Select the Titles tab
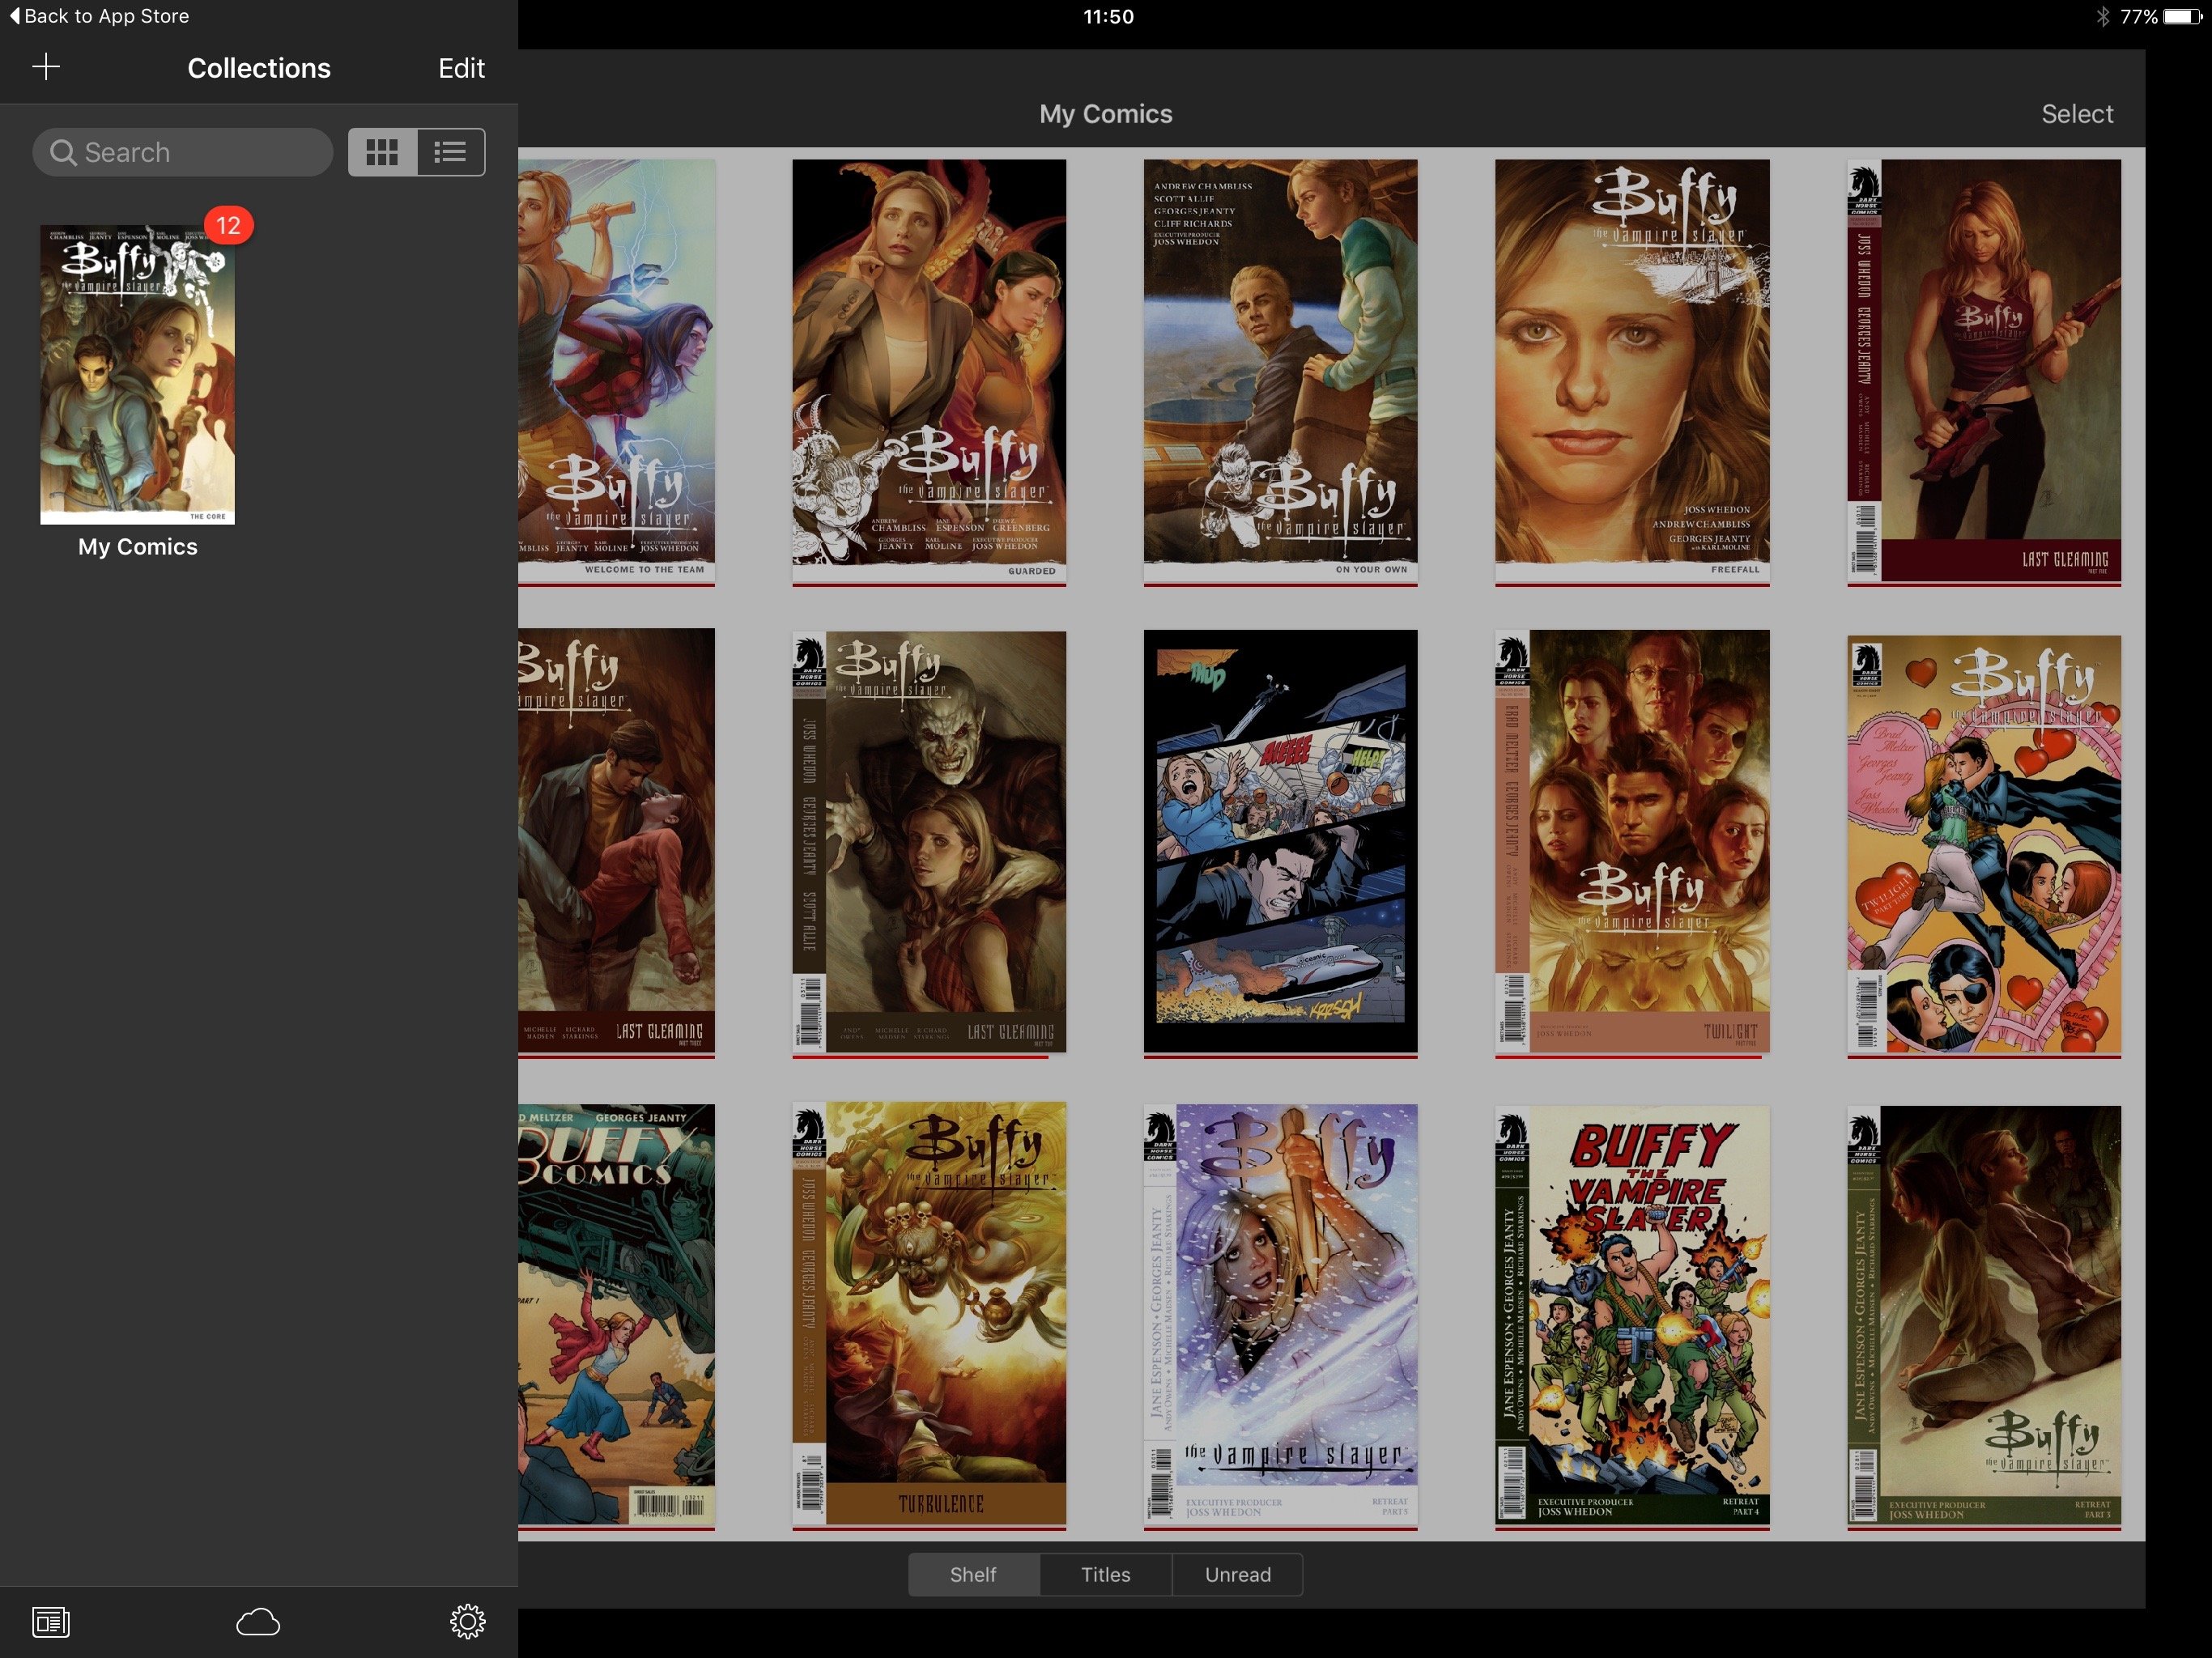2212x1658 pixels. 1105,1574
